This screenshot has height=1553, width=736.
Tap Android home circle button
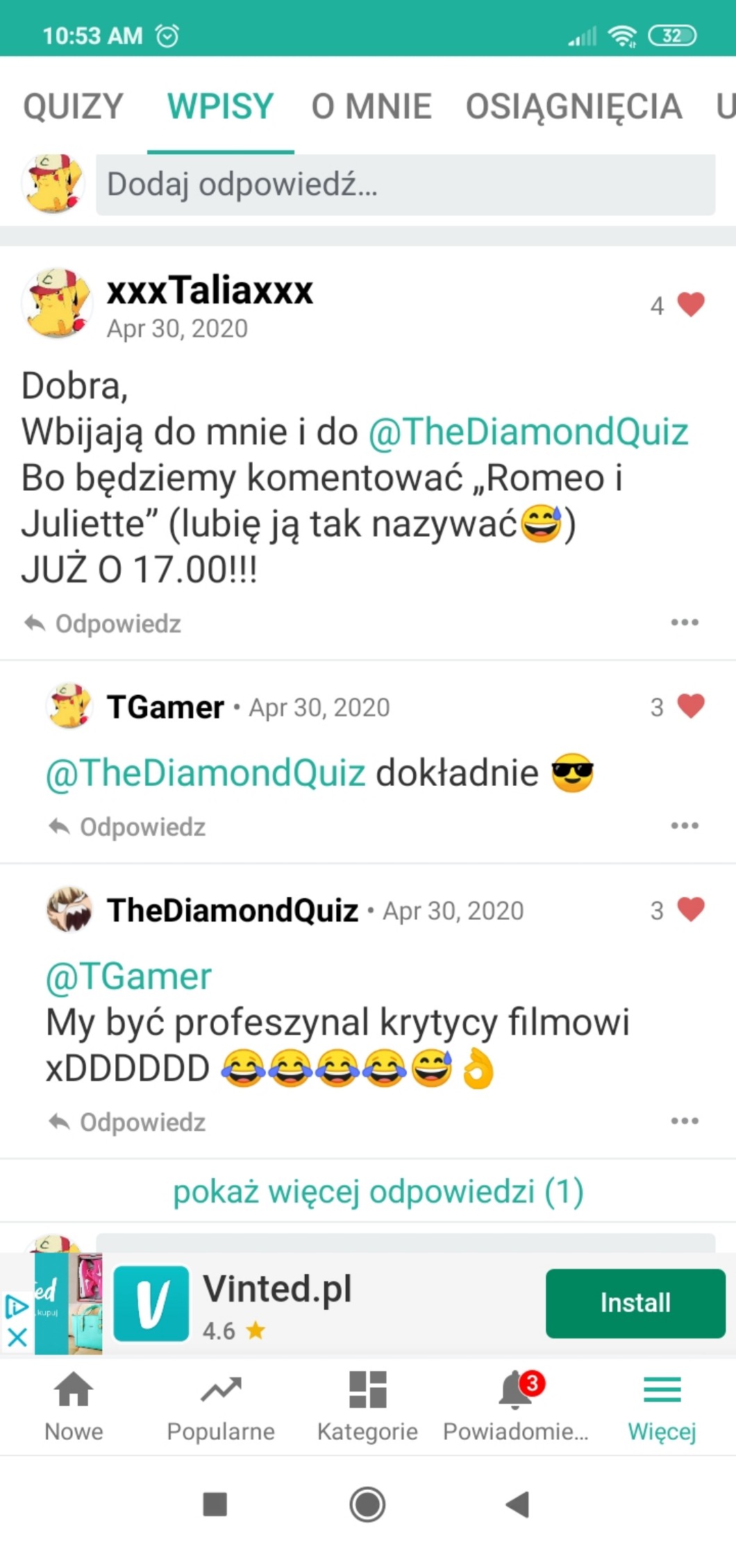pyautogui.click(x=367, y=1504)
